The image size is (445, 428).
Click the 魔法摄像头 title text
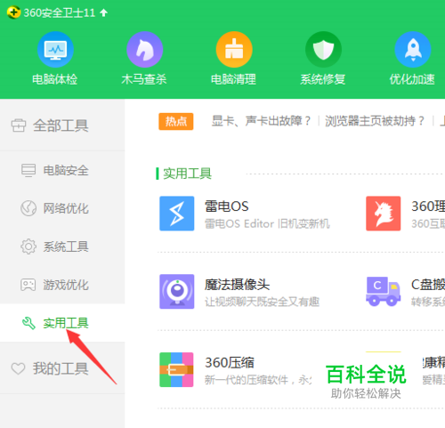pos(237,285)
